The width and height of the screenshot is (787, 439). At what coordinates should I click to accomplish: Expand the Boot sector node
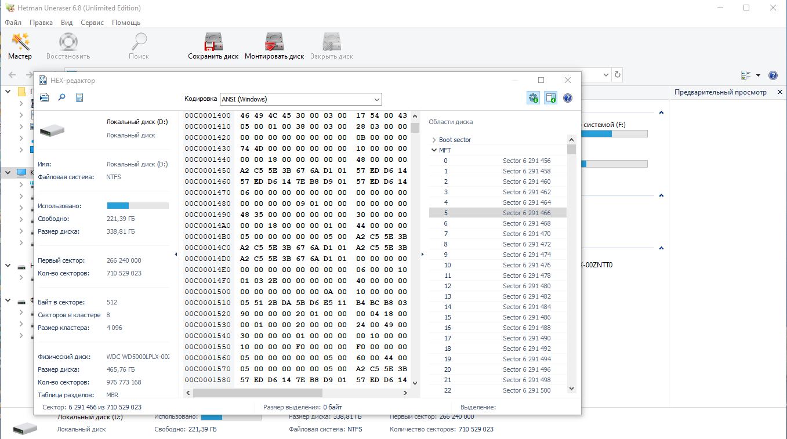(434, 140)
